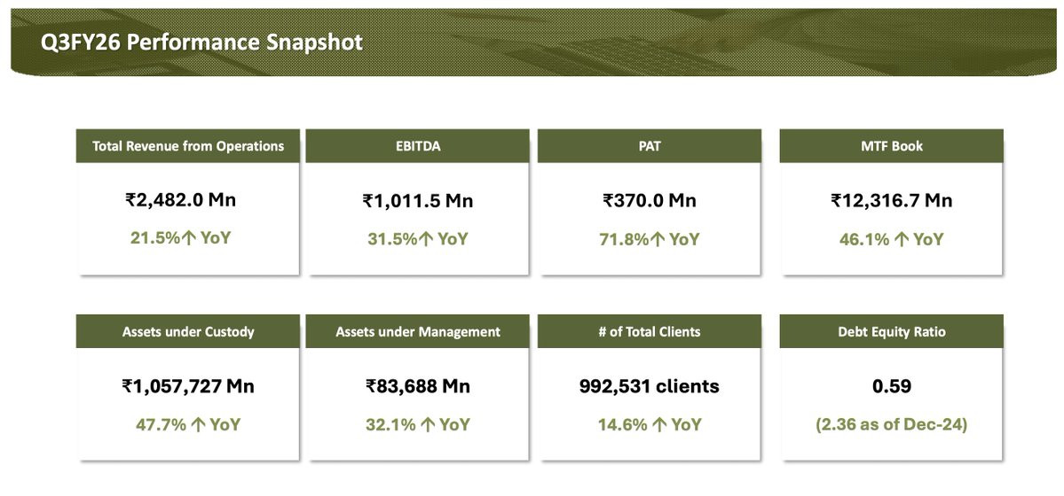Select the Q3FY26 Performance Snapshot title
1064x496 pixels.
click(x=201, y=43)
